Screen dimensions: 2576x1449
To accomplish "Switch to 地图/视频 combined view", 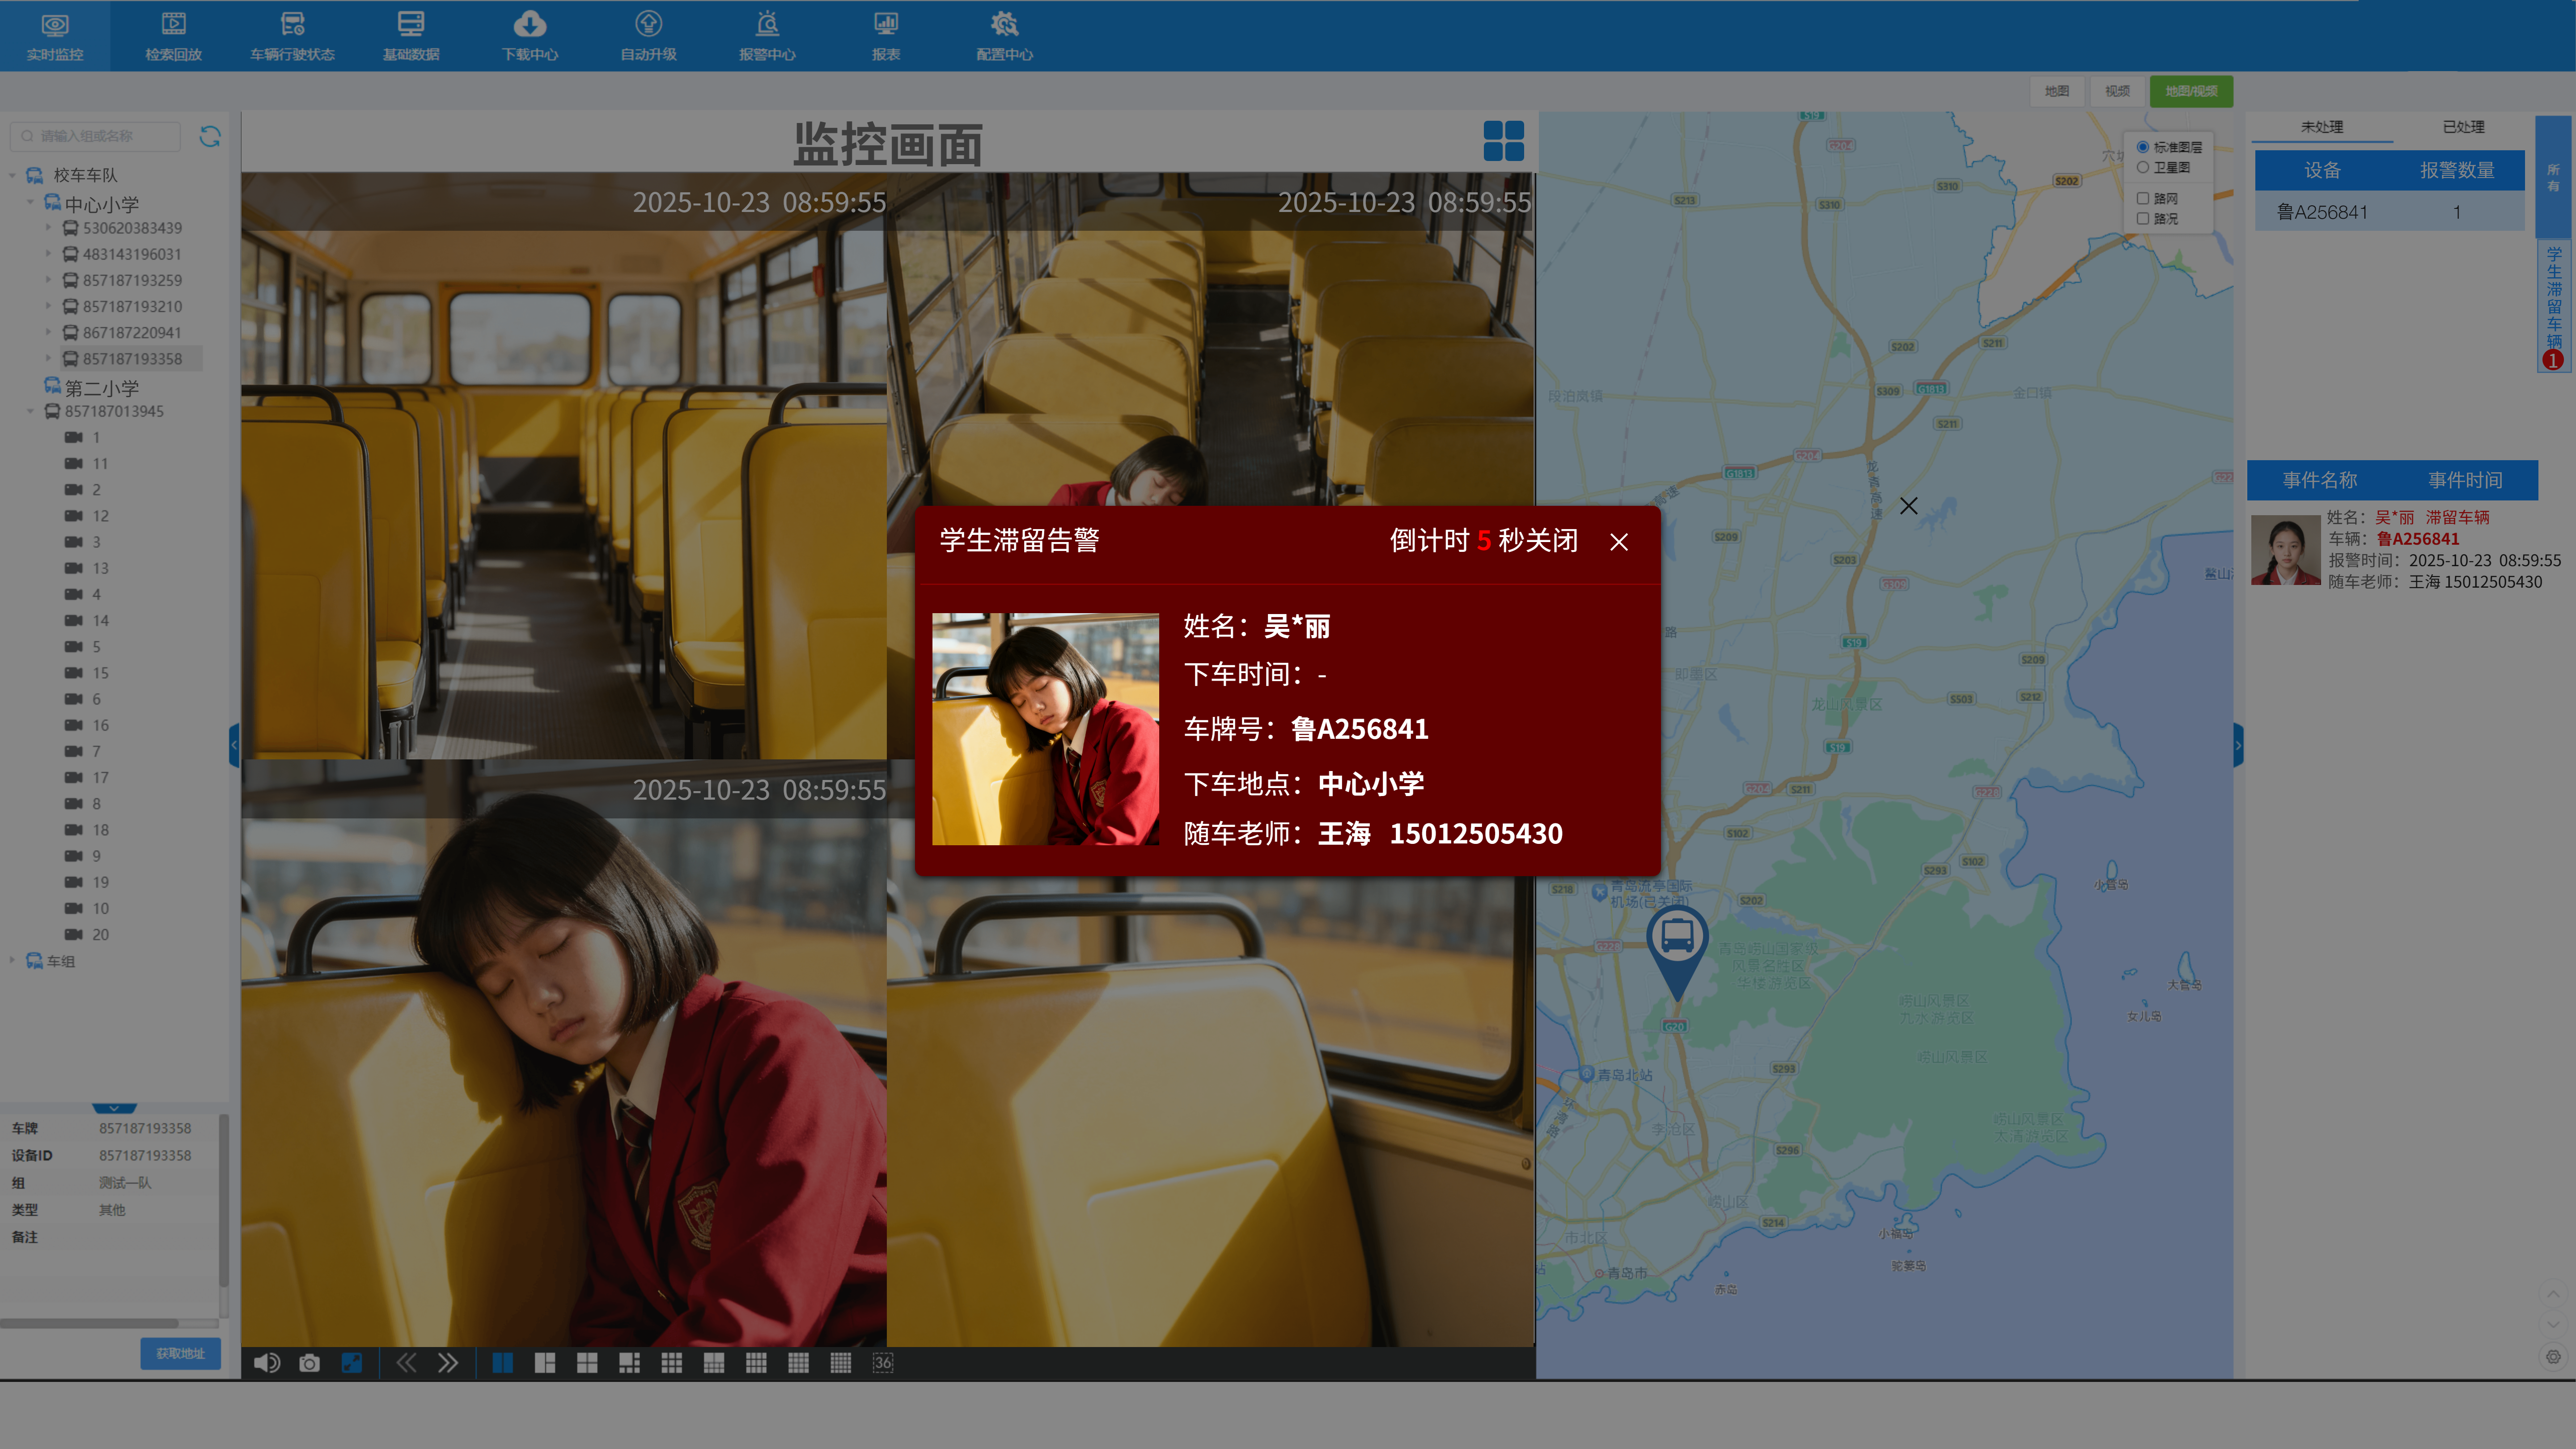I will [x=2191, y=91].
